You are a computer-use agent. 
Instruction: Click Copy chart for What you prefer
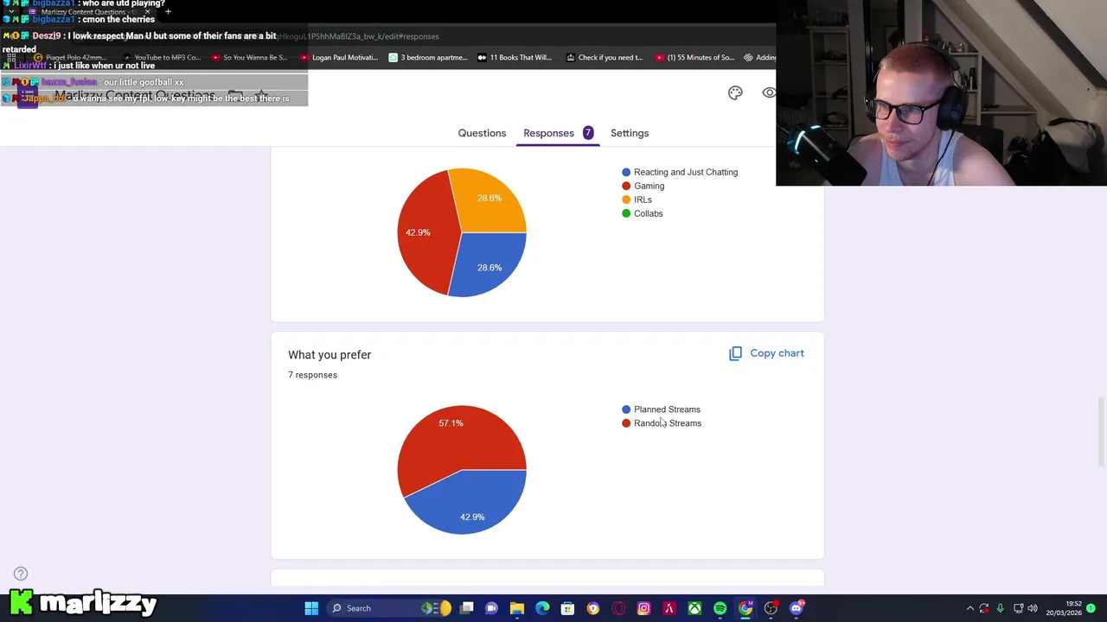tap(766, 353)
